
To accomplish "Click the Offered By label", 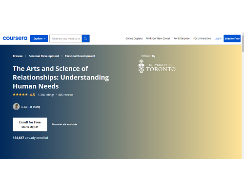I will [x=148, y=56].
